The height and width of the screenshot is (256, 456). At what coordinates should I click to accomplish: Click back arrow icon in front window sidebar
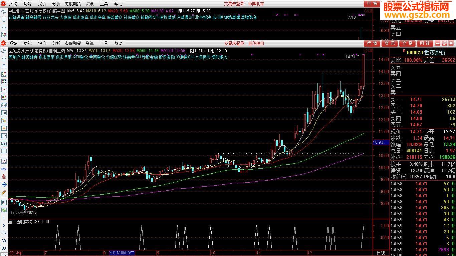[x=4, y=51]
